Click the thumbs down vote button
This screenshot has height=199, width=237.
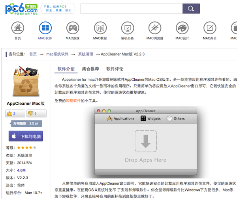pos(36,113)
